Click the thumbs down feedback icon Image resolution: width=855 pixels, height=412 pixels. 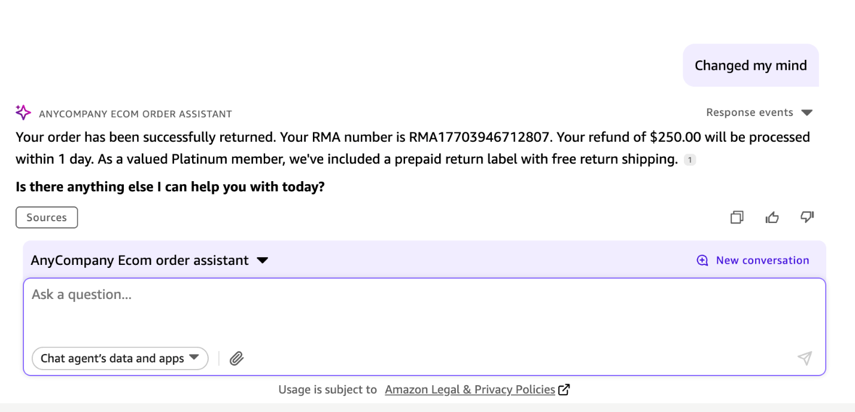click(x=807, y=217)
